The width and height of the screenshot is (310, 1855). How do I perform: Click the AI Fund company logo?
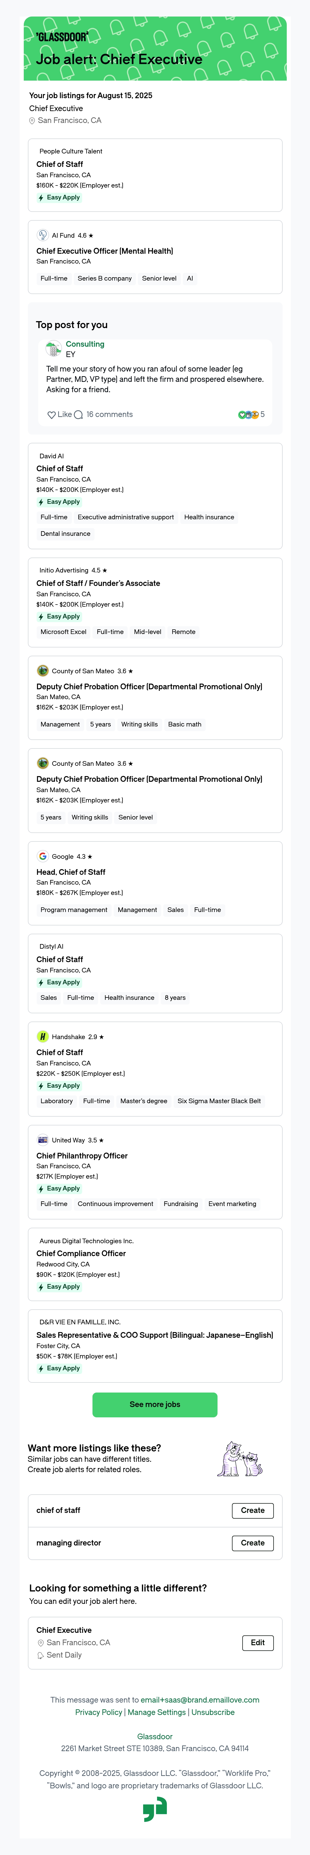42,235
